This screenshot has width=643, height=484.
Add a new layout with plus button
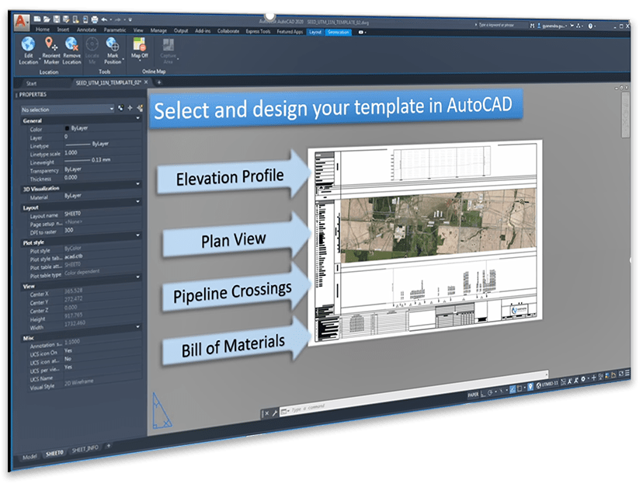tap(108, 445)
